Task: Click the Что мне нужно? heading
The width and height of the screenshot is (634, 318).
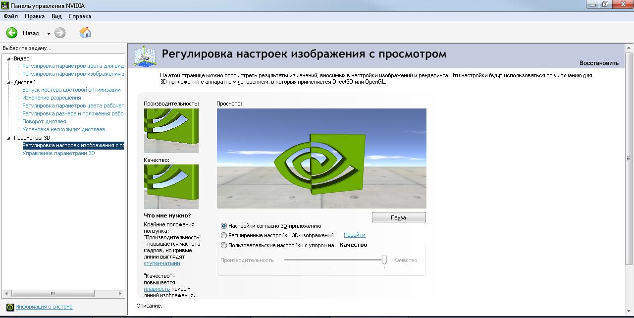Action: pyautogui.click(x=167, y=215)
